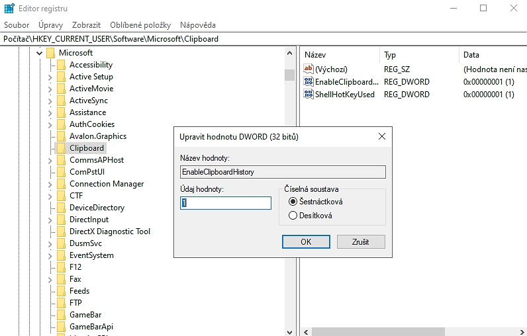This screenshot has width=527, height=336.
Task: Select the FTP key in the tree
Action: (x=75, y=303)
